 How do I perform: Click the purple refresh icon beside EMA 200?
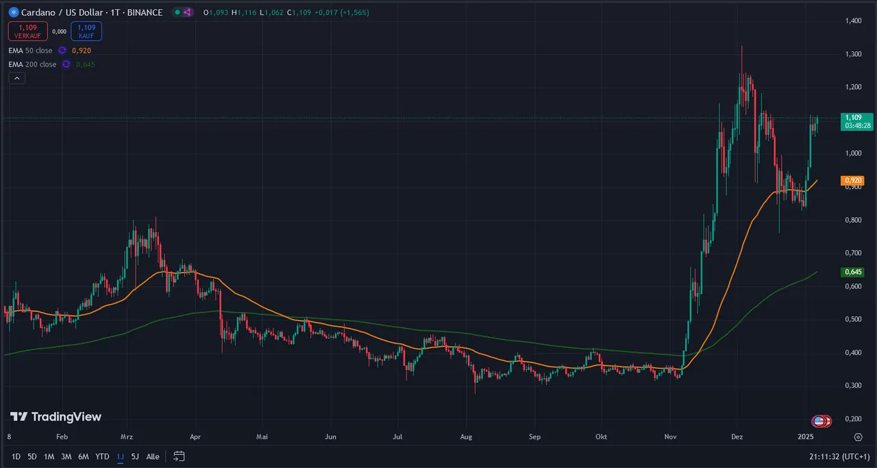point(66,64)
